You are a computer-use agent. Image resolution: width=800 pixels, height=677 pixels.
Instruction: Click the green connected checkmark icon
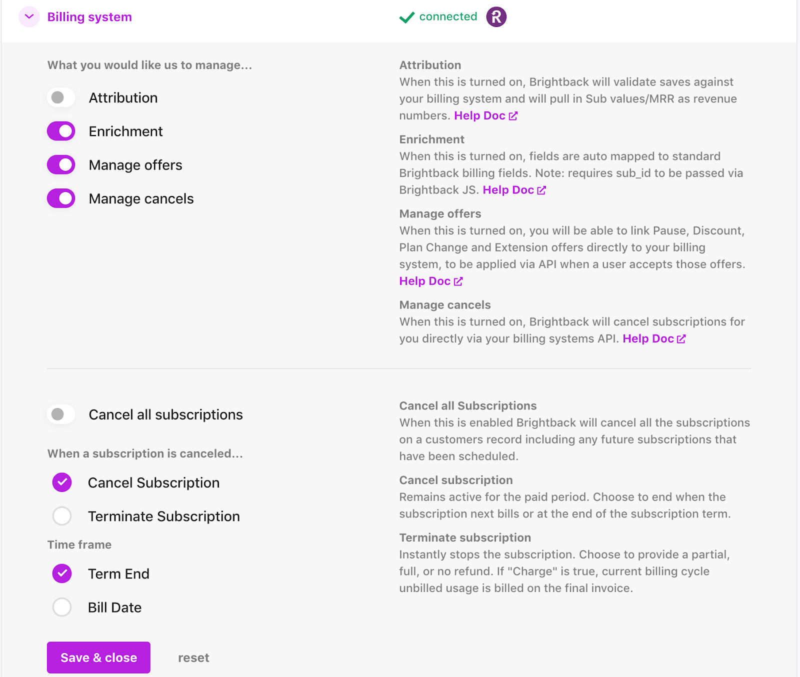click(406, 16)
